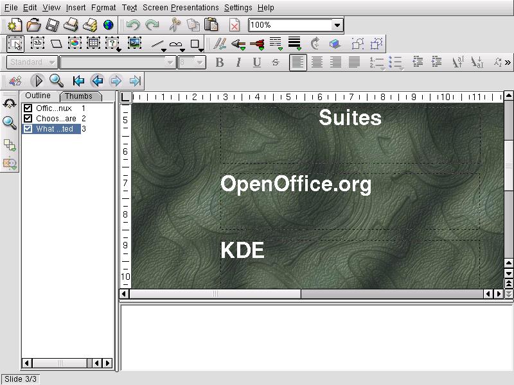Jump to the first slide arrow icon
514x385 pixels.
pyautogui.click(x=78, y=81)
